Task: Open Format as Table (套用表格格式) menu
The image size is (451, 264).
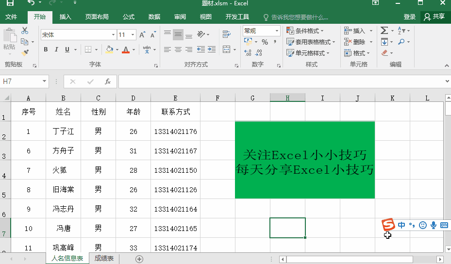Action: point(311,42)
